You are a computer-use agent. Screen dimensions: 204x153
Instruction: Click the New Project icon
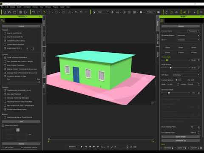pyautogui.click(x=5, y=12)
